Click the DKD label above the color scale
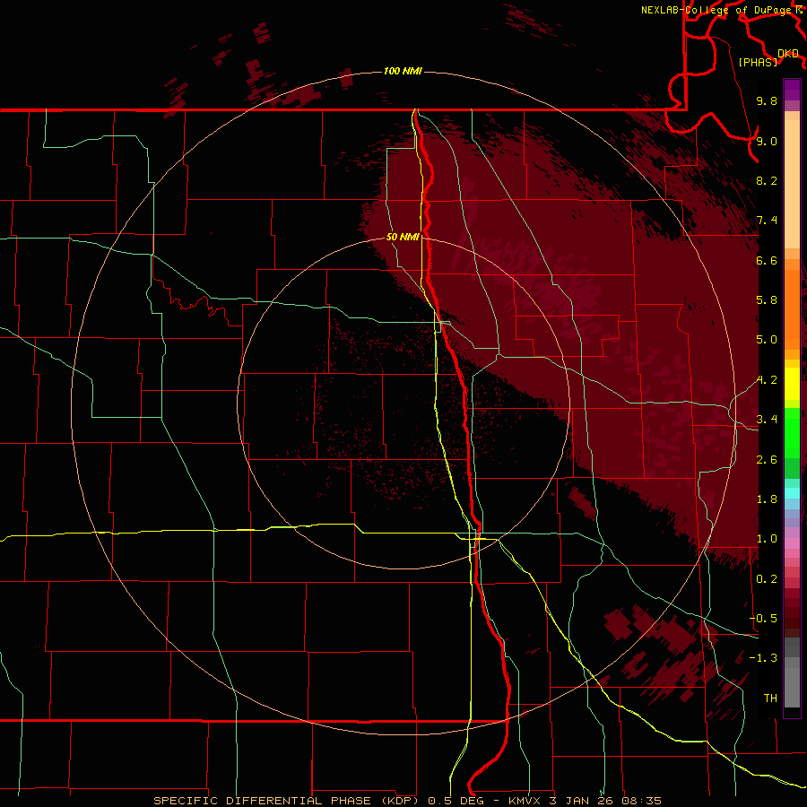 (x=788, y=53)
